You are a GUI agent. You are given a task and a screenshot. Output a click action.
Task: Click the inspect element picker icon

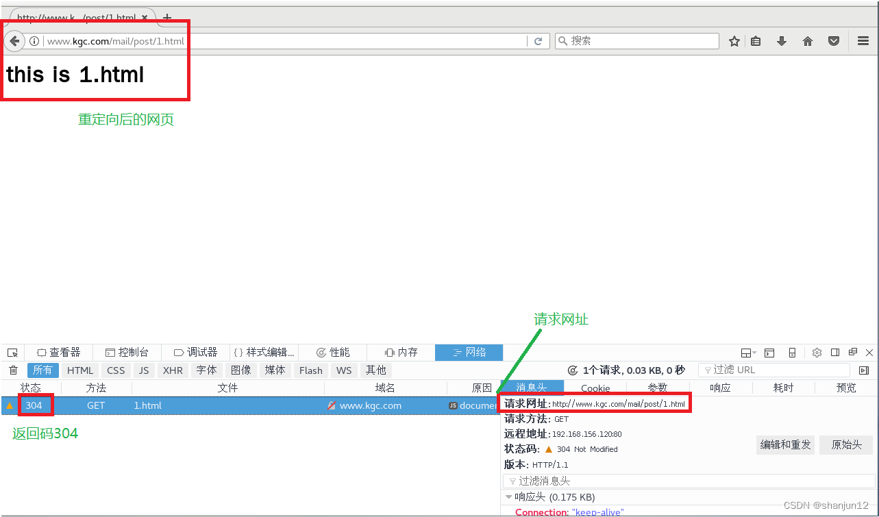[12, 352]
